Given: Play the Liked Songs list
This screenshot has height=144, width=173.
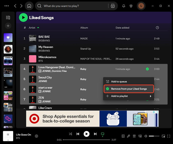Looking at the screenshot, I should pyautogui.click(x=23, y=18).
